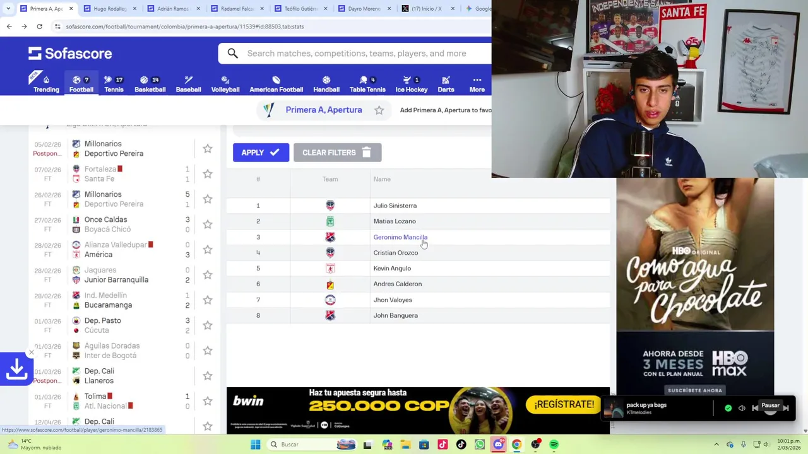Close the small ad X above download icon

32,352
